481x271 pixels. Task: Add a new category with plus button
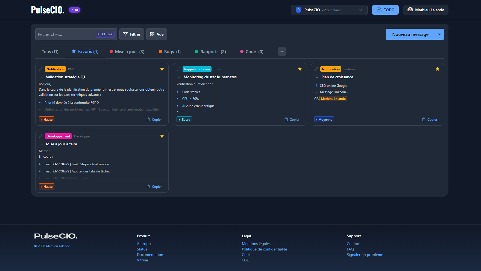282,51
